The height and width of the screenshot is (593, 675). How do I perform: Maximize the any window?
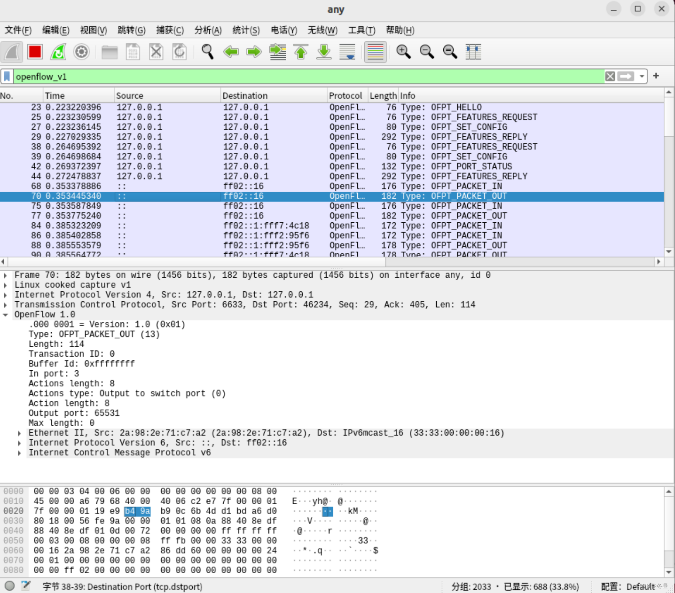pyautogui.click(x=637, y=9)
